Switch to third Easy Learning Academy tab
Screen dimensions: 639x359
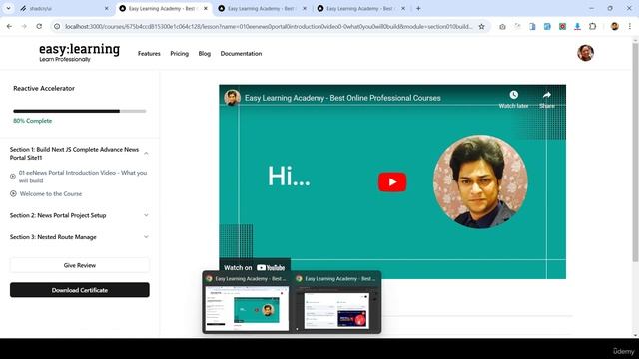(261, 8)
